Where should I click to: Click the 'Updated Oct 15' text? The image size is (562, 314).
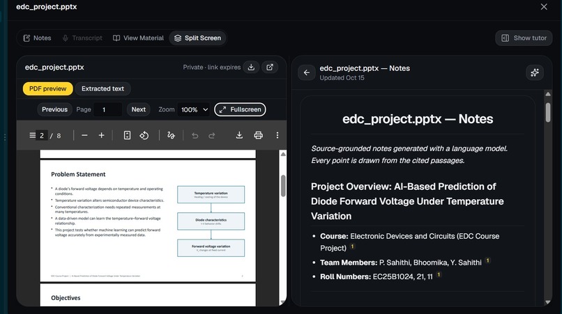point(342,78)
